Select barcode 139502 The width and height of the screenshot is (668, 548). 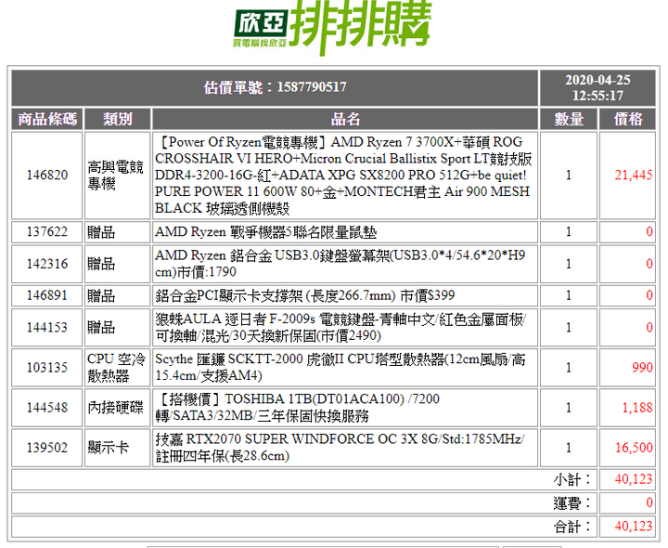pos(47,448)
